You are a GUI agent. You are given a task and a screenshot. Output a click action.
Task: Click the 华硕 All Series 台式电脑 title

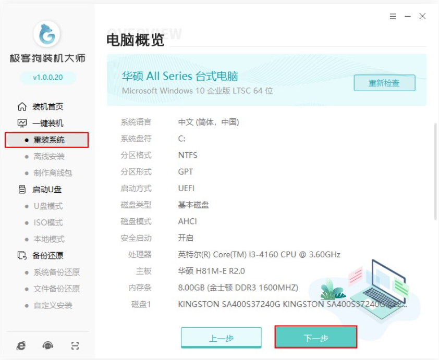[180, 76]
